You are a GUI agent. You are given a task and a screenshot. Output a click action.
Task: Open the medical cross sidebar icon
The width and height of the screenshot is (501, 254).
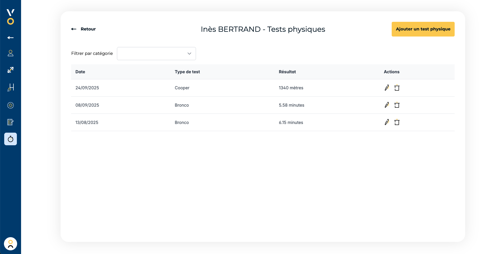[x=11, y=106]
